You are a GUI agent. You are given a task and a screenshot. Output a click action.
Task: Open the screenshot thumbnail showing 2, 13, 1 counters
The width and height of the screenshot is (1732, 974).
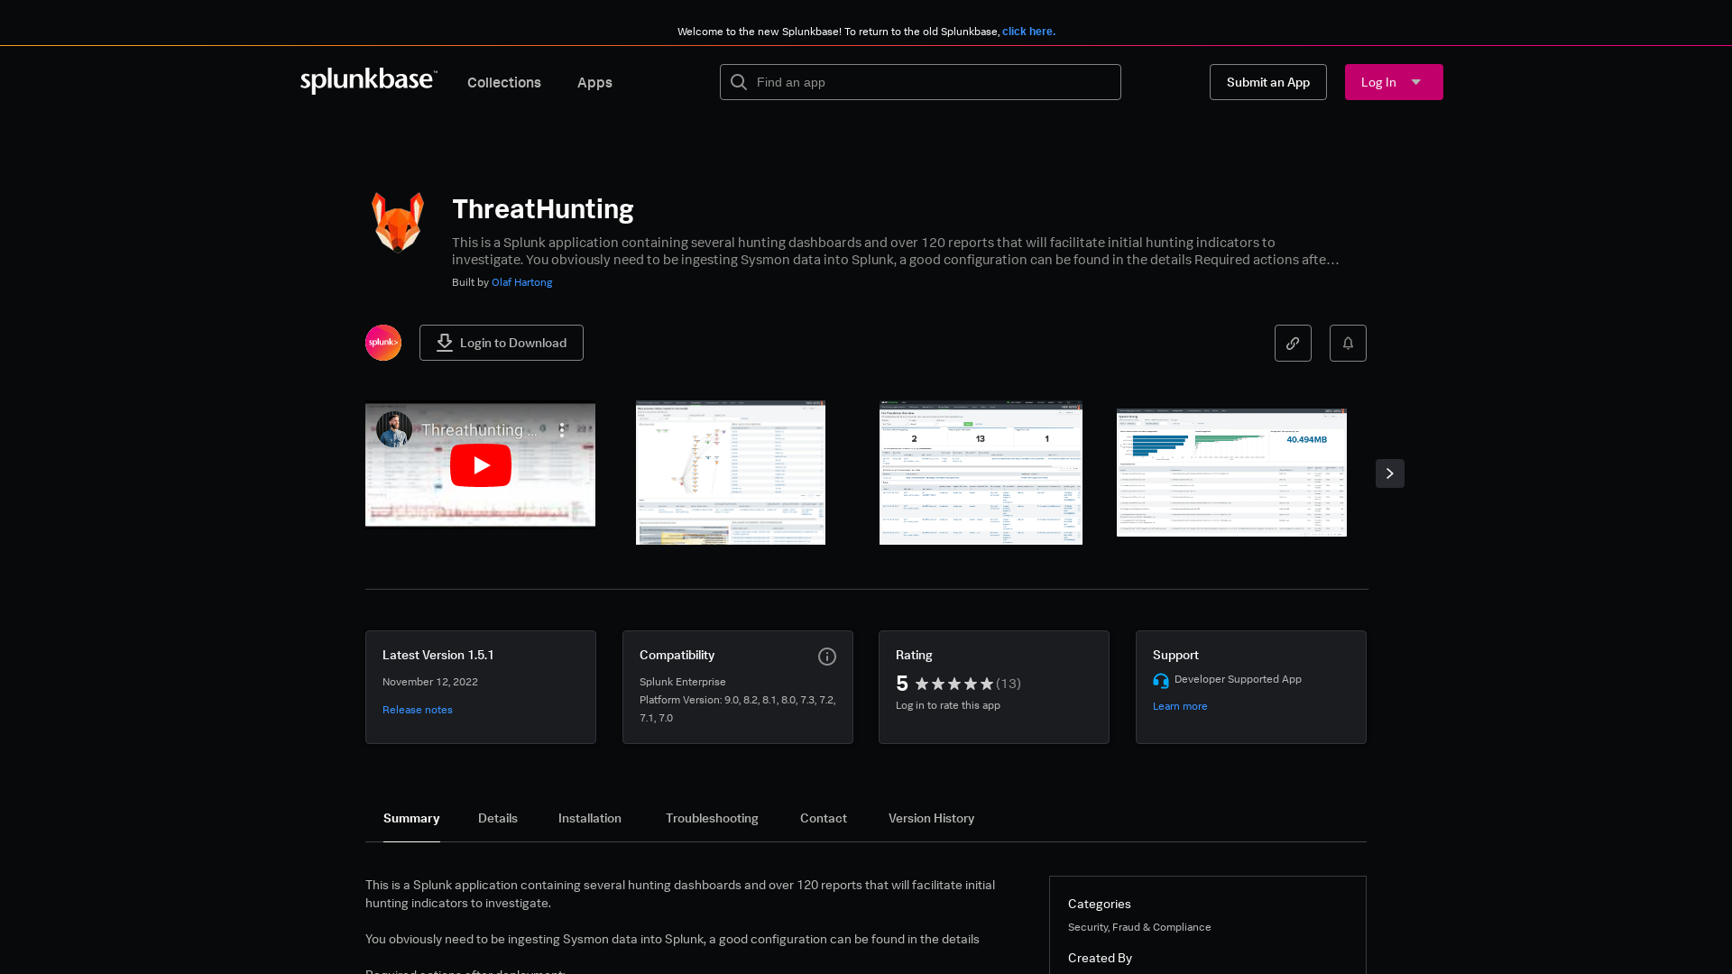981,473
